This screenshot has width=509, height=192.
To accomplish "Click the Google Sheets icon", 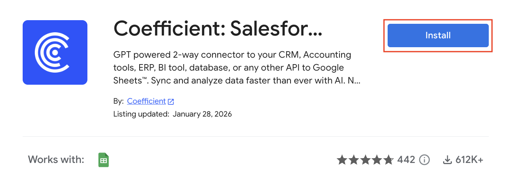I will 104,160.
